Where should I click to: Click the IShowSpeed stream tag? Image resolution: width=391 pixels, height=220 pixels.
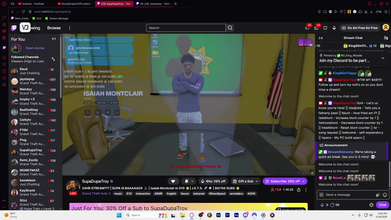217,194
